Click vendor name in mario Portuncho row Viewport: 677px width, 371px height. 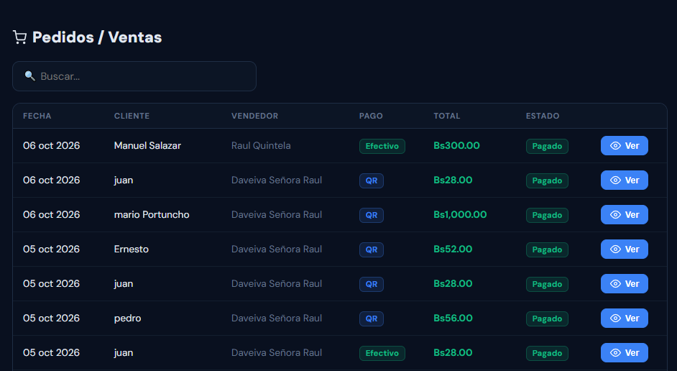coord(276,215)
